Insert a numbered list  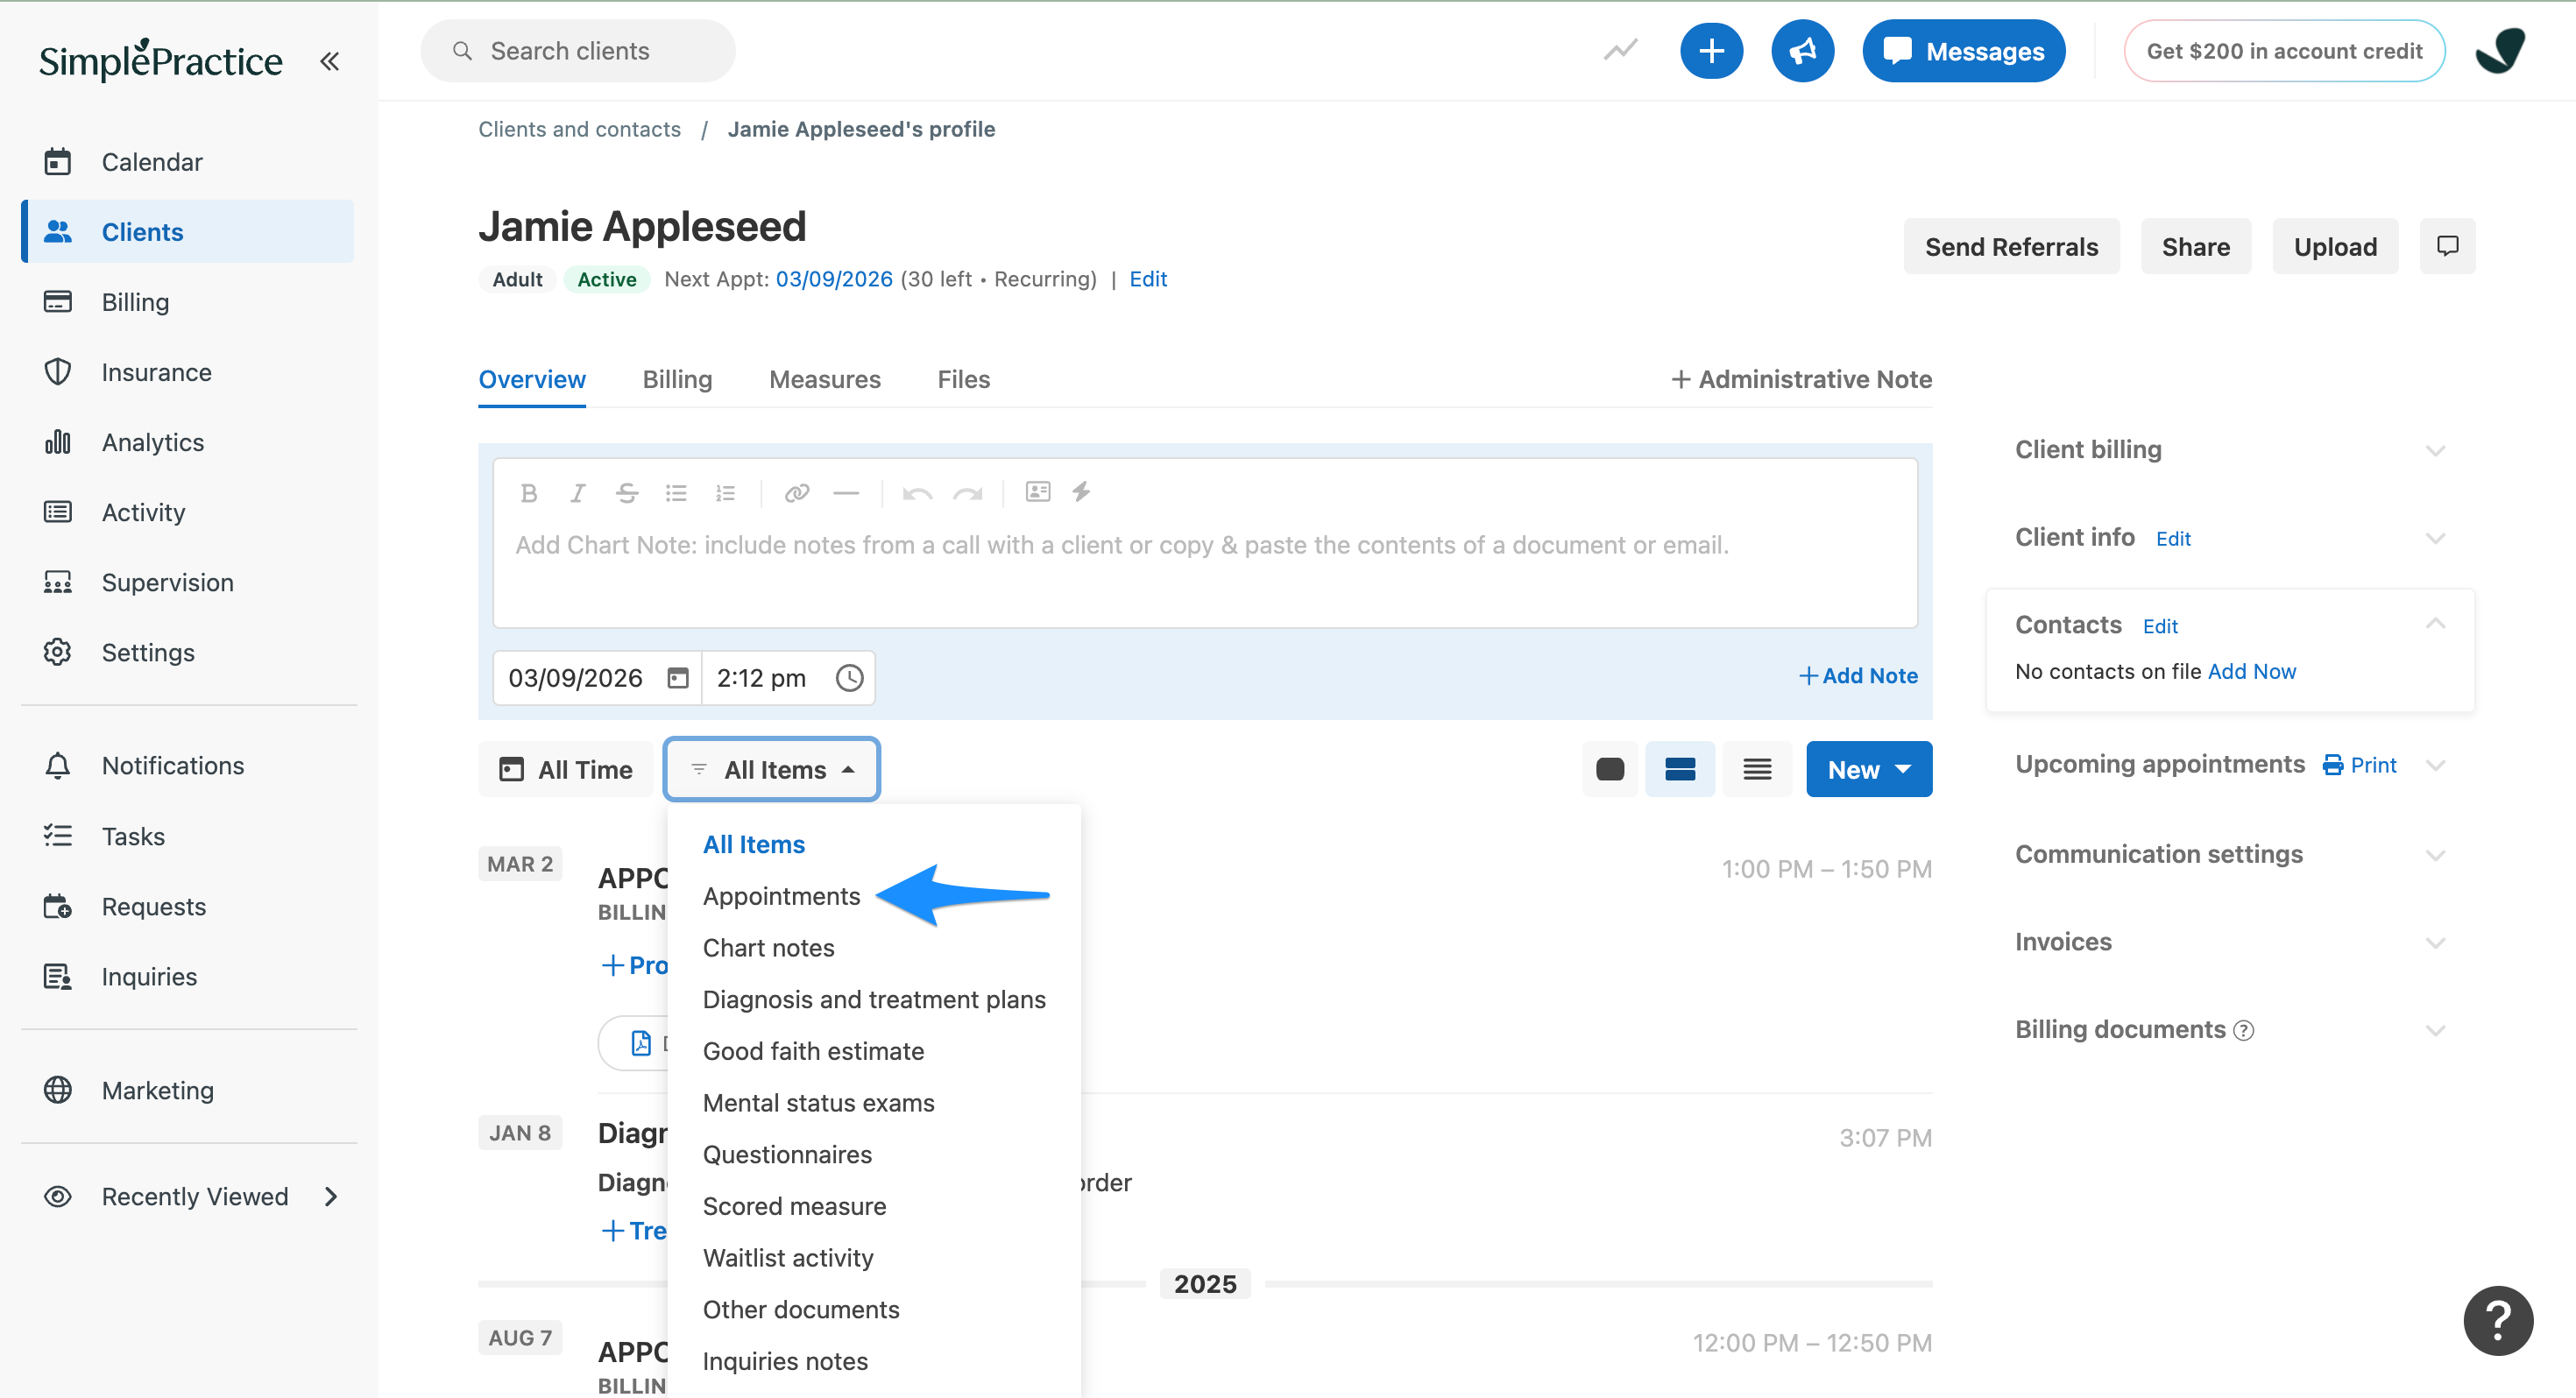[725, 493]
